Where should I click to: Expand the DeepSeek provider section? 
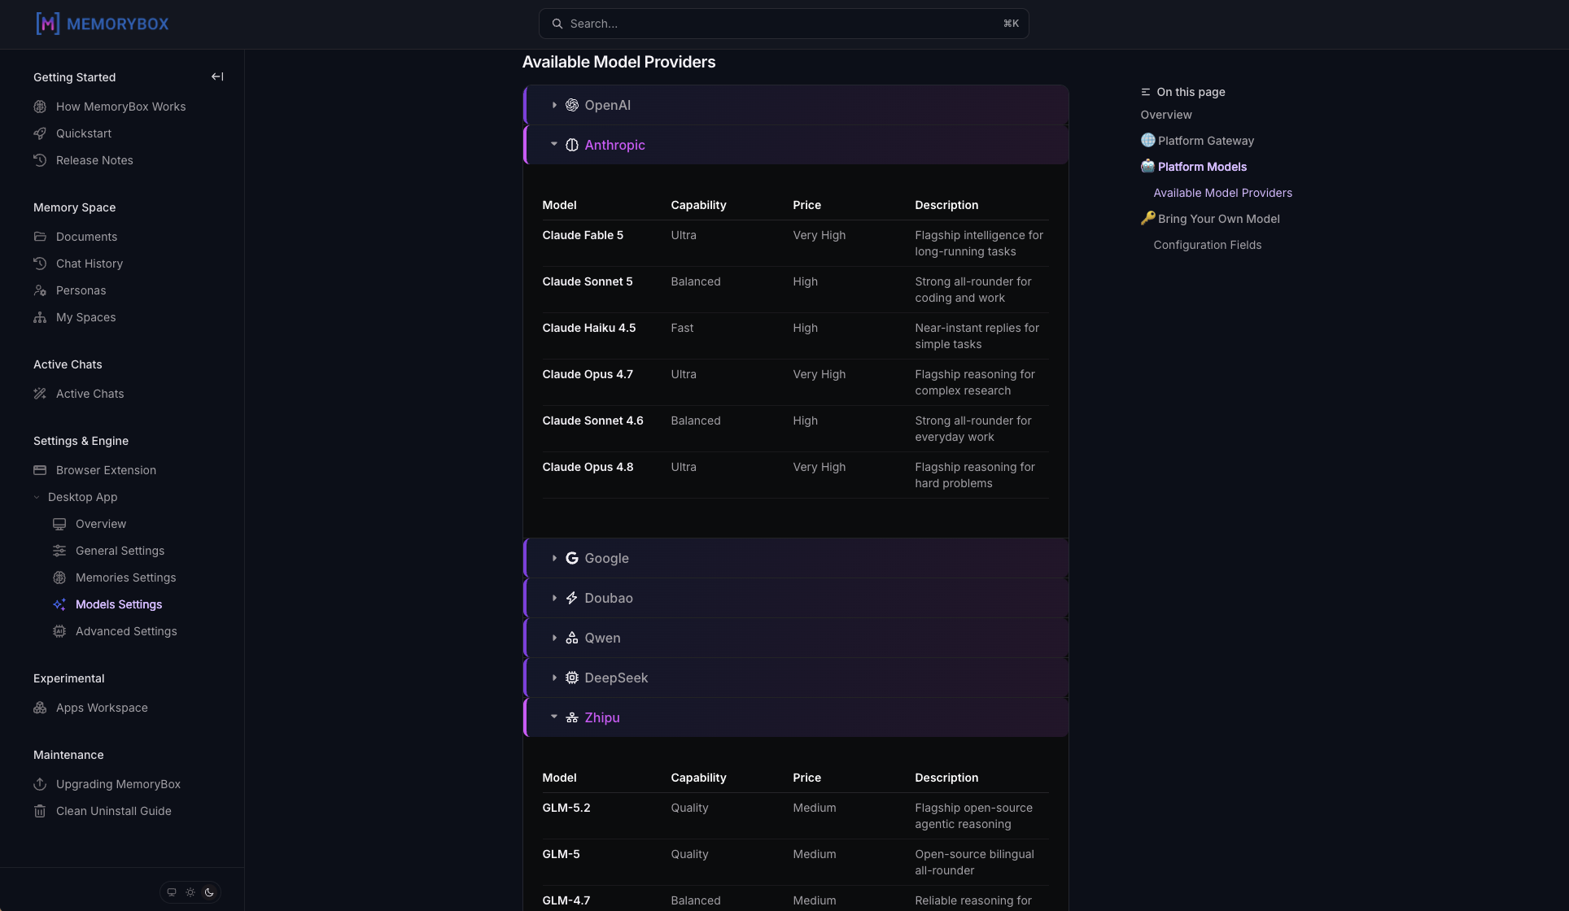tap(796, 678)
